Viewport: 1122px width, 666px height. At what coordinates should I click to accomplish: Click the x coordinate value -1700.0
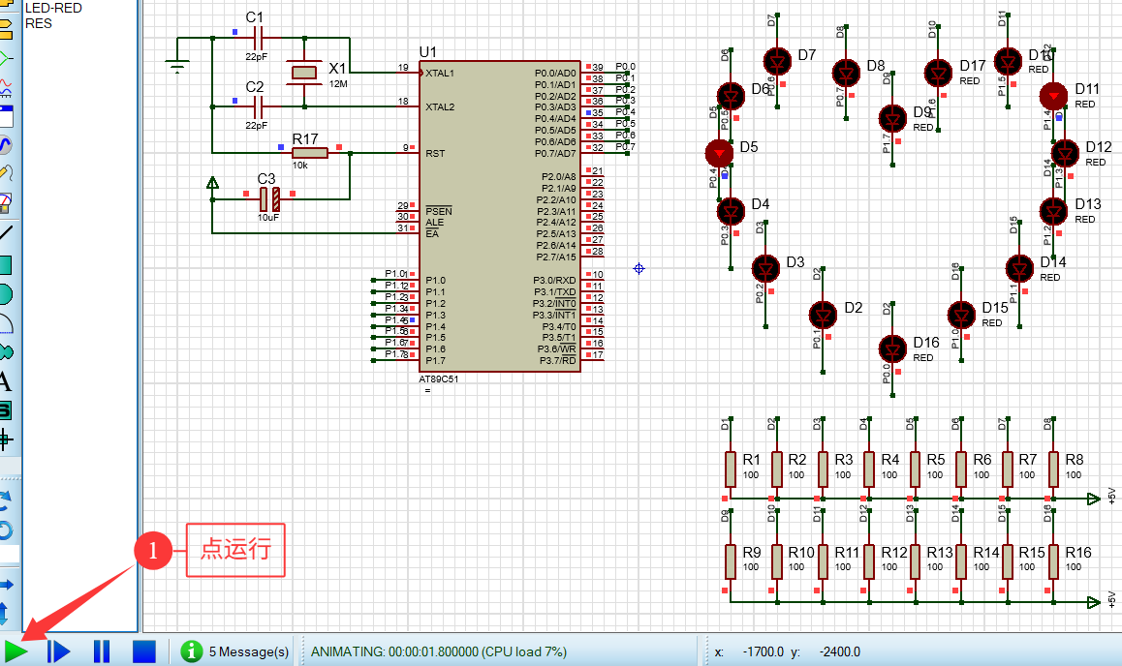click(x=764, y=651)
